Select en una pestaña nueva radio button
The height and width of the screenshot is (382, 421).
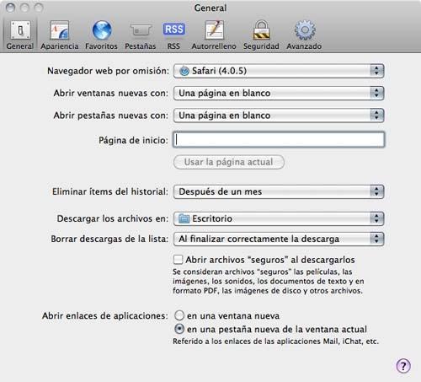[x=179, y=329]
